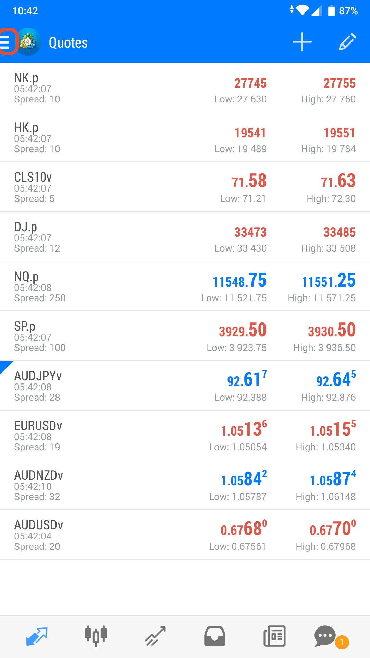Open the EURUSDv quote row
370x658 pixels.
pyautogui.click(x=185, y=435)
